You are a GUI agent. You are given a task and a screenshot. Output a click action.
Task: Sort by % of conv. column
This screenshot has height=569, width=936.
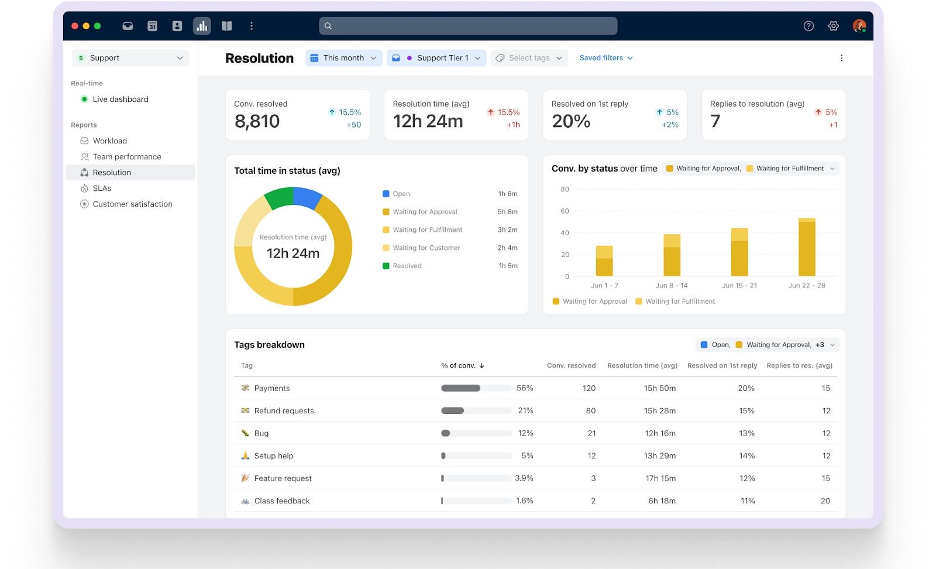(x=463, y=365)
